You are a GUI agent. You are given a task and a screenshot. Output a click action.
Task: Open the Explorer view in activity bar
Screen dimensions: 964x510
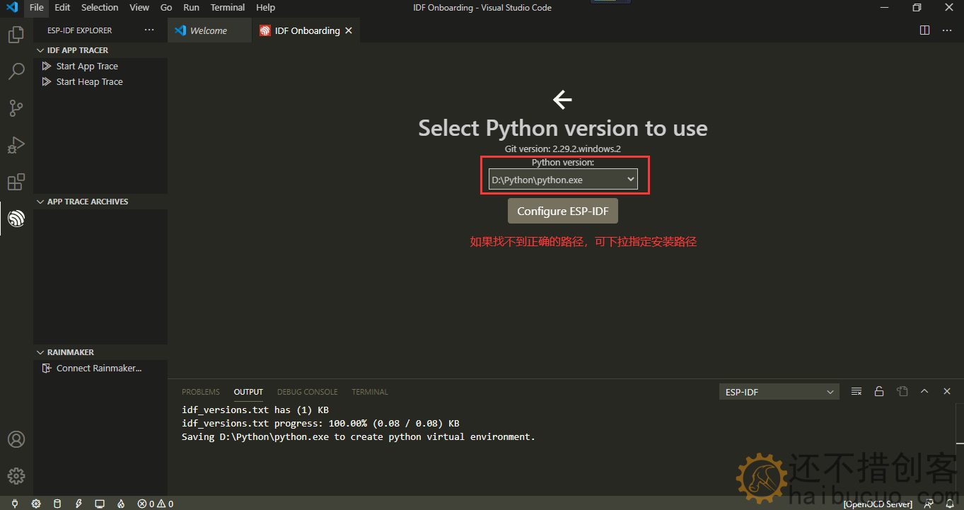16,34
